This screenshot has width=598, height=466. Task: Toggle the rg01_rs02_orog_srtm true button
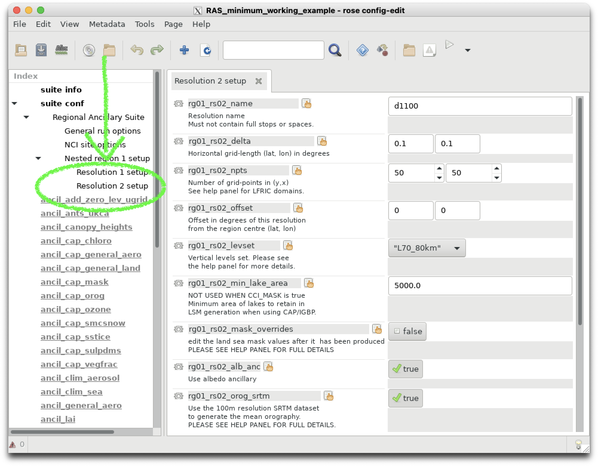click(406, 398)
